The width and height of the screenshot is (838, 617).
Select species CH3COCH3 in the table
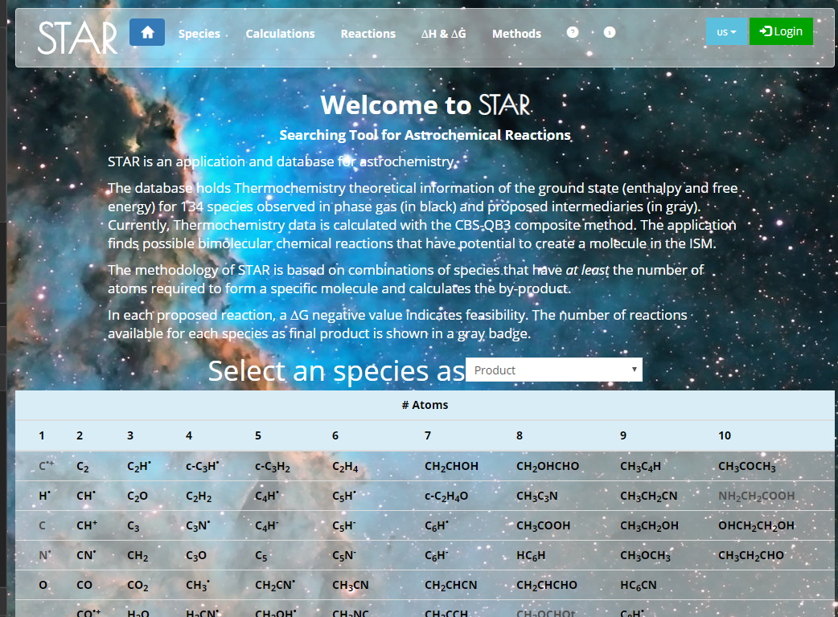click(747, 467)
